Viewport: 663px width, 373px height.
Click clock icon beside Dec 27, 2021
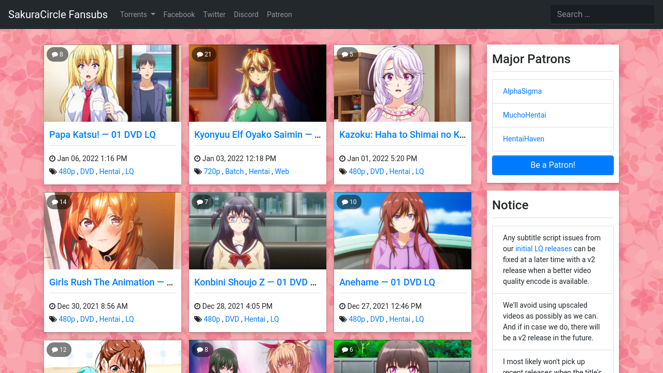coord(342,306)
